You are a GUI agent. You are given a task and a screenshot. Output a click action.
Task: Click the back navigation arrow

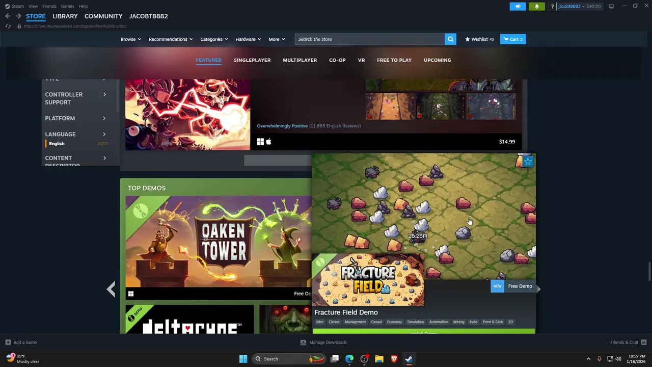click(8, 16)
